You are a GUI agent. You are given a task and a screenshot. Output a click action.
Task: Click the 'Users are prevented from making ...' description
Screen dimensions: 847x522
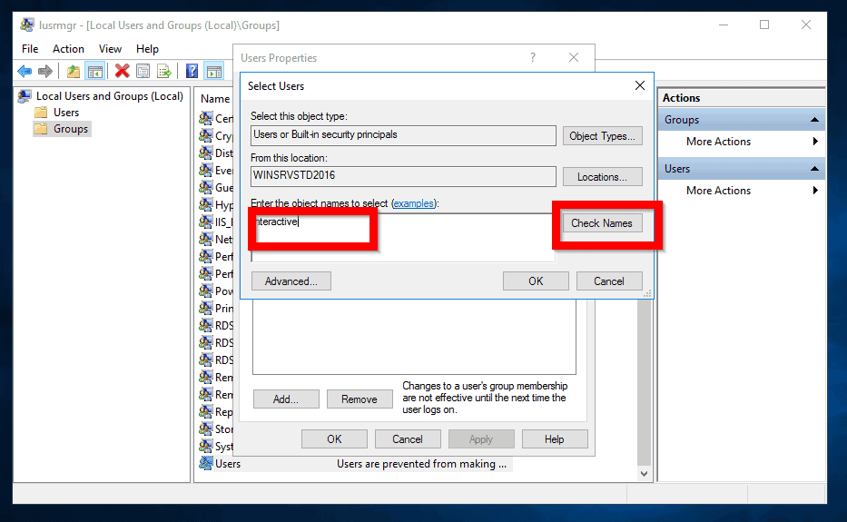(422, 464)
